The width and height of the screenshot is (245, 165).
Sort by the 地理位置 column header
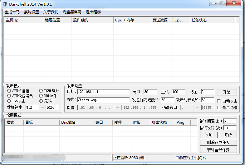click(57, 20)
